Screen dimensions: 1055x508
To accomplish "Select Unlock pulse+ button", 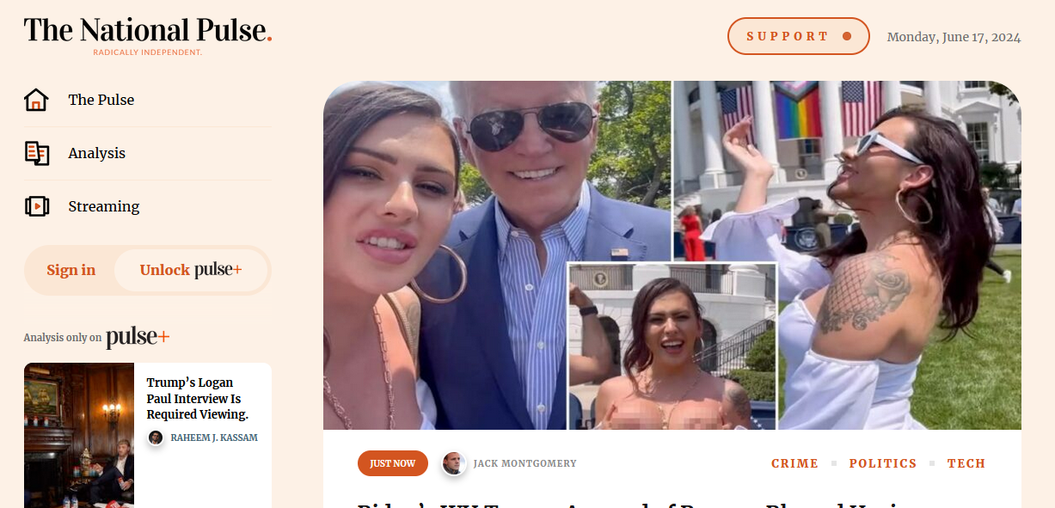I will pyautogui.click(x=191, y=270).
